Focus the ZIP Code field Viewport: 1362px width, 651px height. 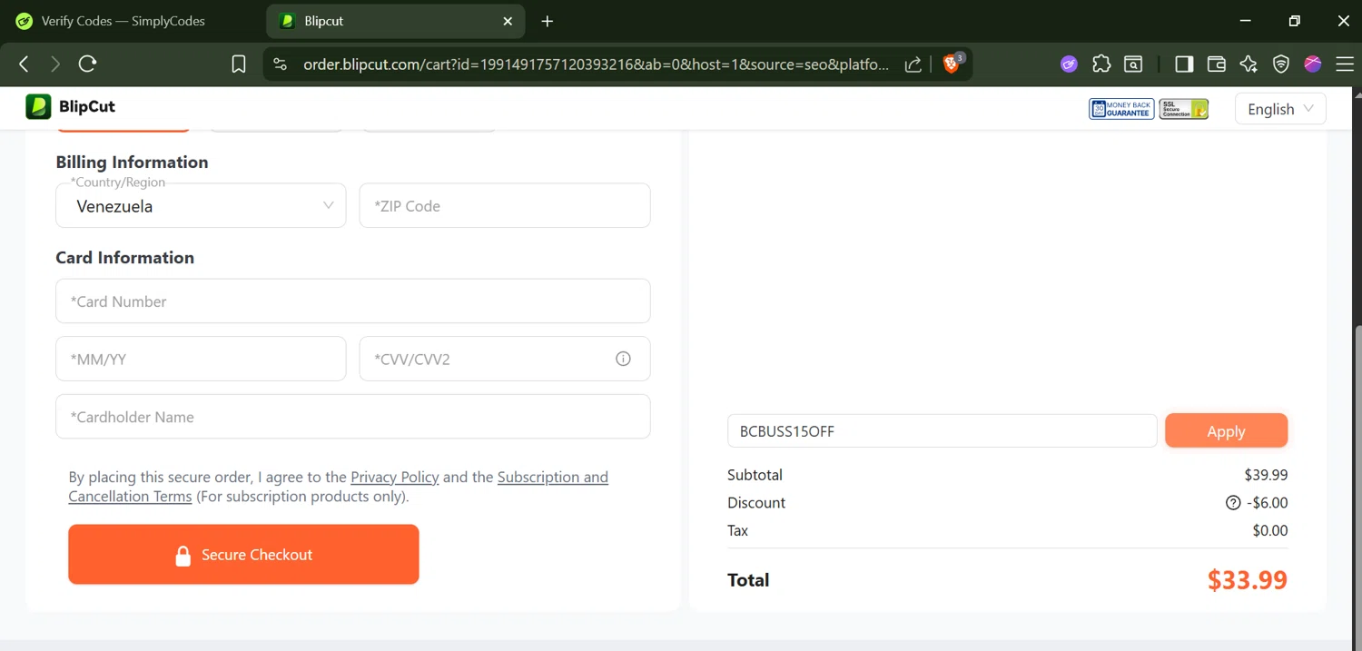[x=505, y=206]
